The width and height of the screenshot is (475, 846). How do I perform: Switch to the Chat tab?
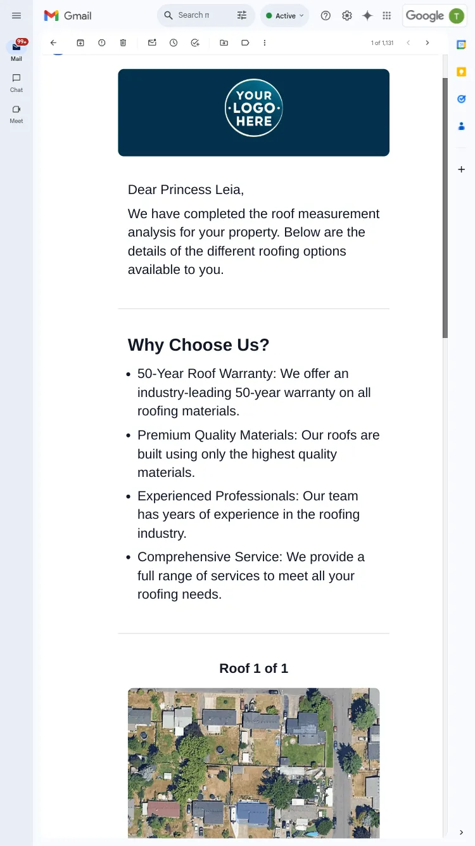16,83
